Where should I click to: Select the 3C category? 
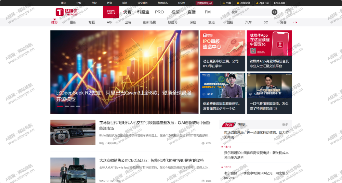[266, 22]
